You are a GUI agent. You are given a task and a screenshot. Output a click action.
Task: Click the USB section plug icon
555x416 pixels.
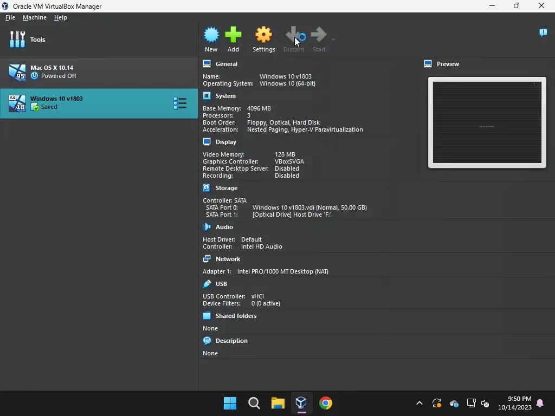pos(206,283)
